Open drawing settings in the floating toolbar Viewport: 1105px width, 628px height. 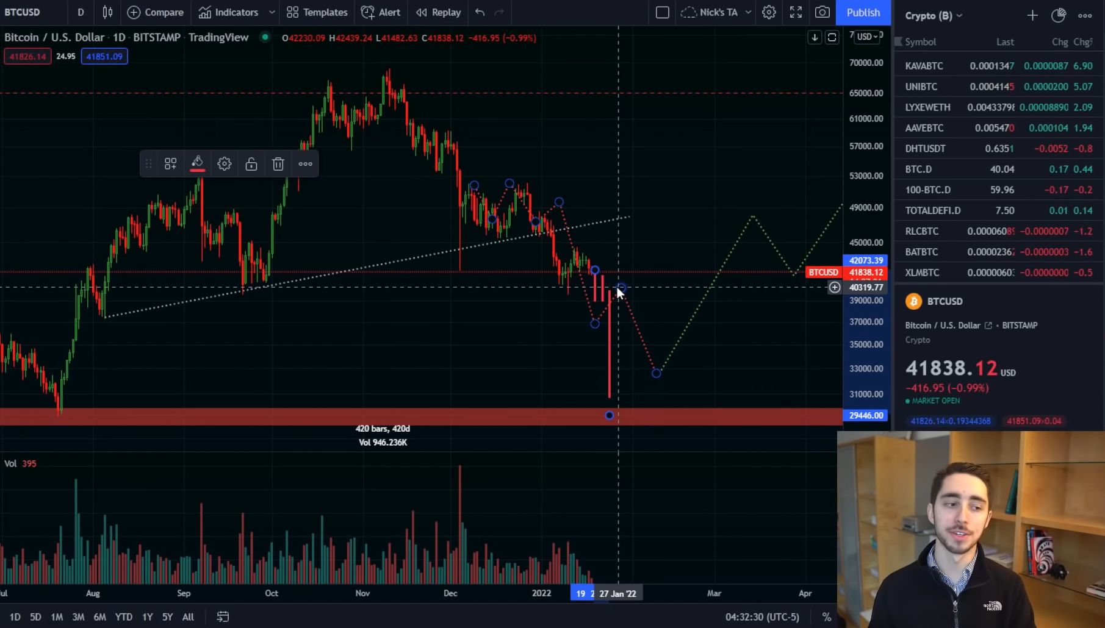[x=225, y=164]
